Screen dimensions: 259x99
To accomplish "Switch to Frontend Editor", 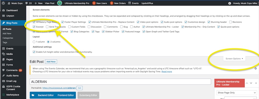I will pos(66,95).
